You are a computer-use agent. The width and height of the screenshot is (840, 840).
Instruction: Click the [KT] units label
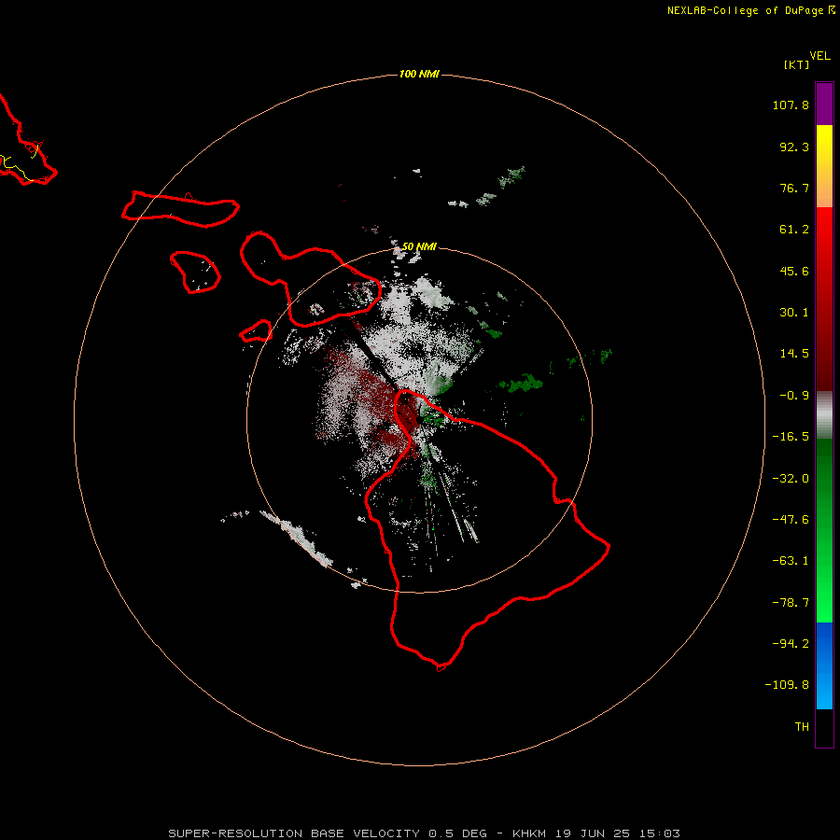[x=796, y=64]
